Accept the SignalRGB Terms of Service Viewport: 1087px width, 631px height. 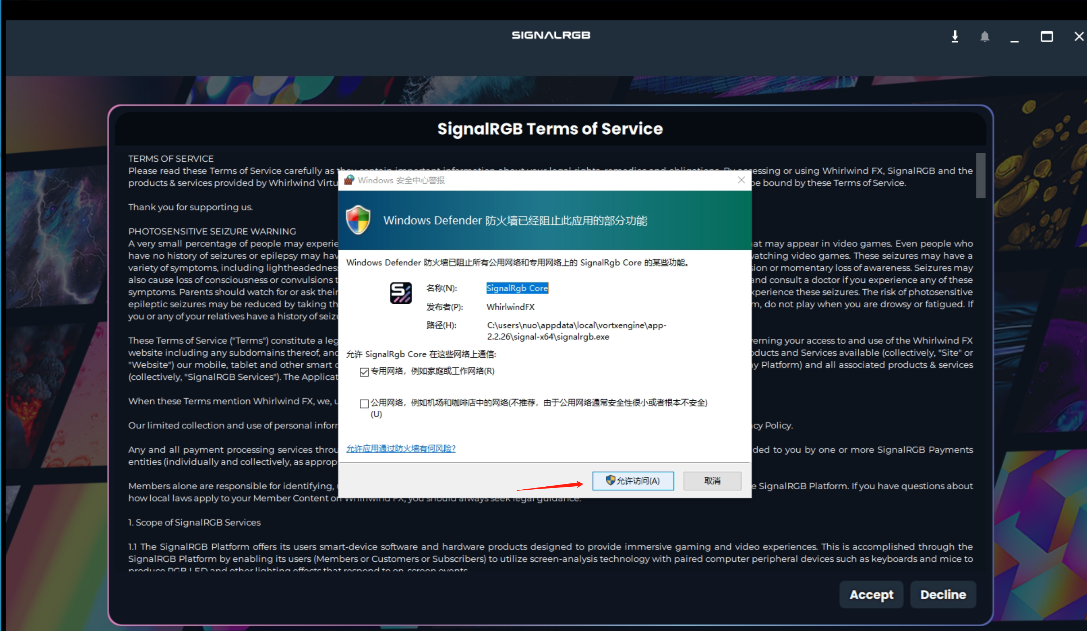(871, 595)
